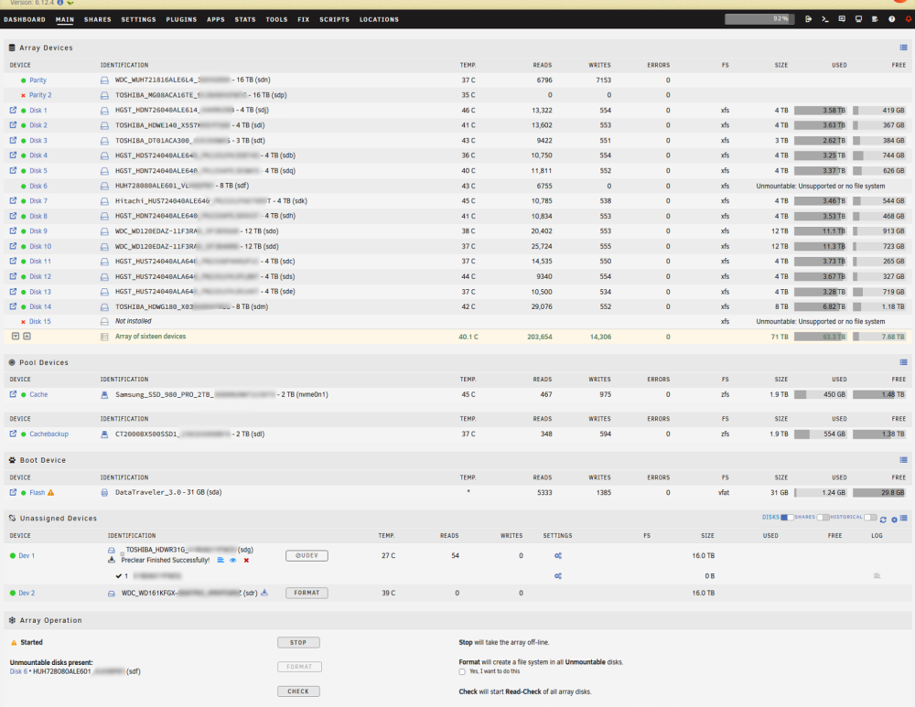The image size is (915, 707).
Task: Open the Shares tab
Action: pos(98,19)
